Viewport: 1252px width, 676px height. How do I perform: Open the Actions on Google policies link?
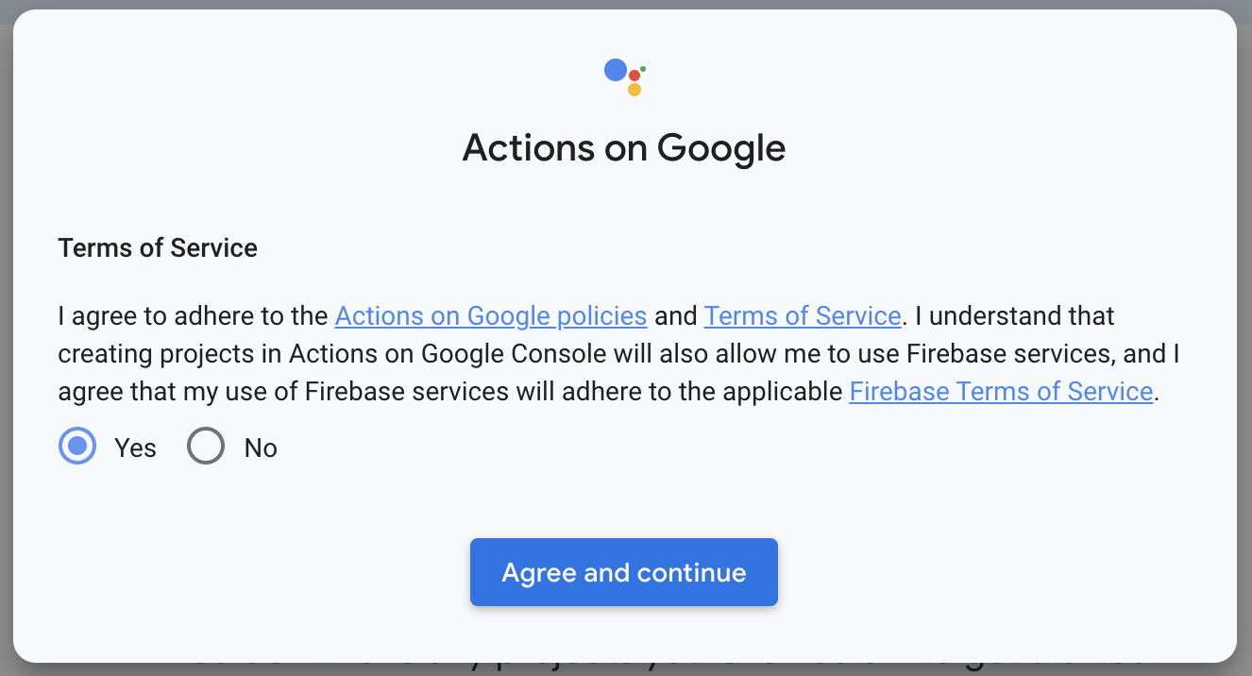490,315
